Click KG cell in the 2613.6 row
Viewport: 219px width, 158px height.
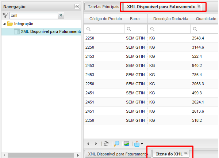coord(152,111)
